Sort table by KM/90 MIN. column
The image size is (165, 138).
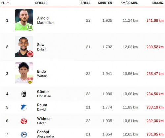pos(129,3)
